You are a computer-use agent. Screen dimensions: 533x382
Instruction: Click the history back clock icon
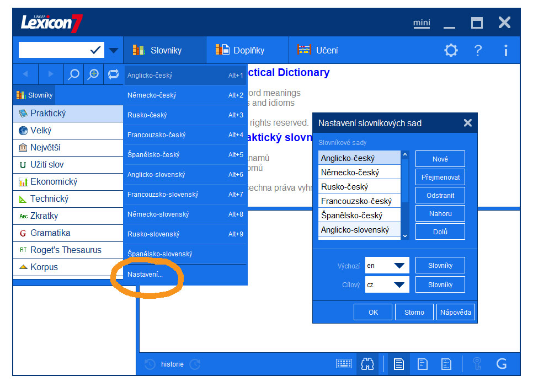click(150, 364)
